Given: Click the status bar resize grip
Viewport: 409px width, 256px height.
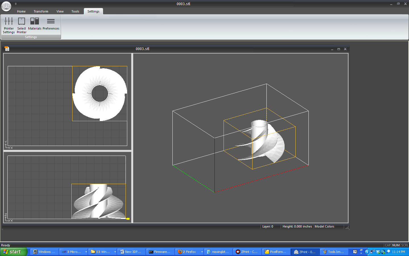Looking at the screenshot, I should click(x=347, y=227).
